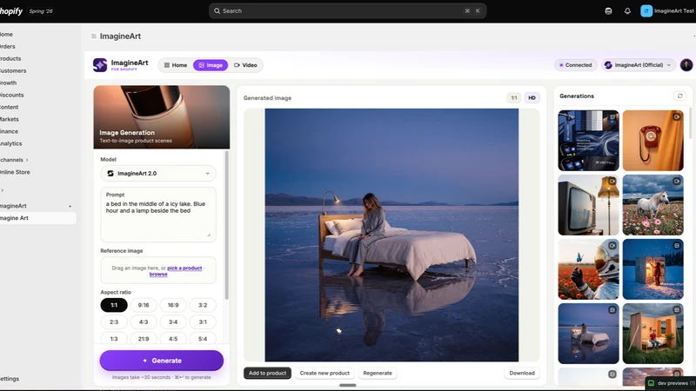Expand the apps section chevron in sidebar
The height and width of the screenshot is (391, 696).
point(3,190)
